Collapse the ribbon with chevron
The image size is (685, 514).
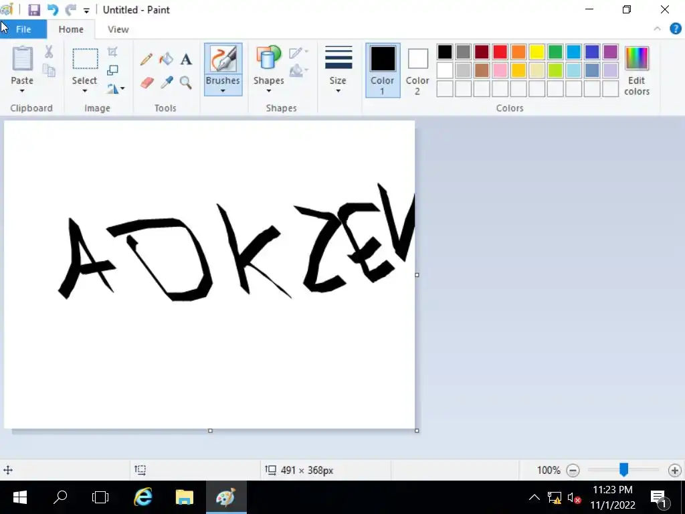click(657, 29)
